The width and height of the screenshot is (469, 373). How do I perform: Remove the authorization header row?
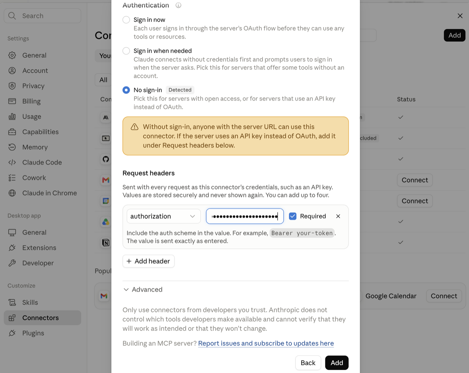tap(338, 216)
